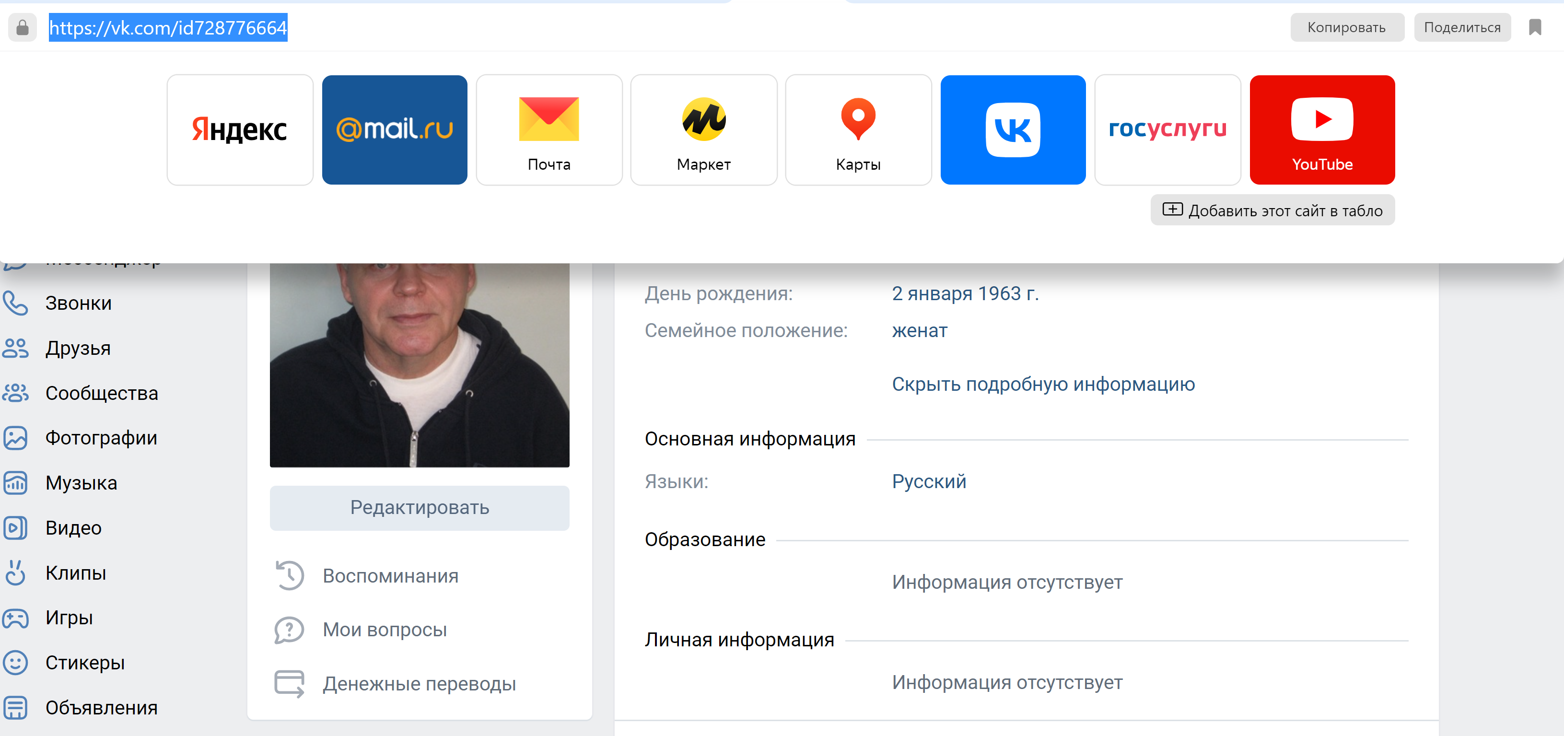Screen dimensions: 1564x736
Task: Click Копировать button to copy URL
Action: [1347, 27]
